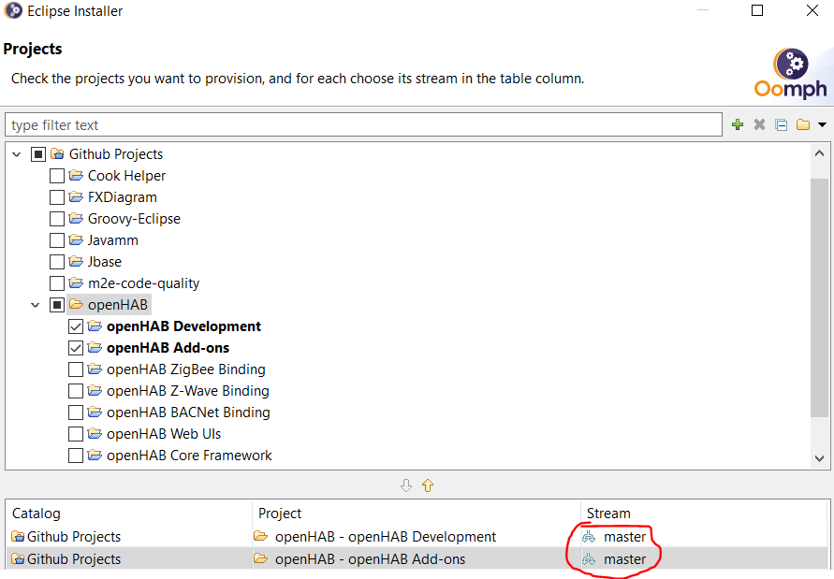This screenshot has height=579, width=834.
Task: Click the green plus add project icon
Action: pyautogui.click(x=738, y=125)
